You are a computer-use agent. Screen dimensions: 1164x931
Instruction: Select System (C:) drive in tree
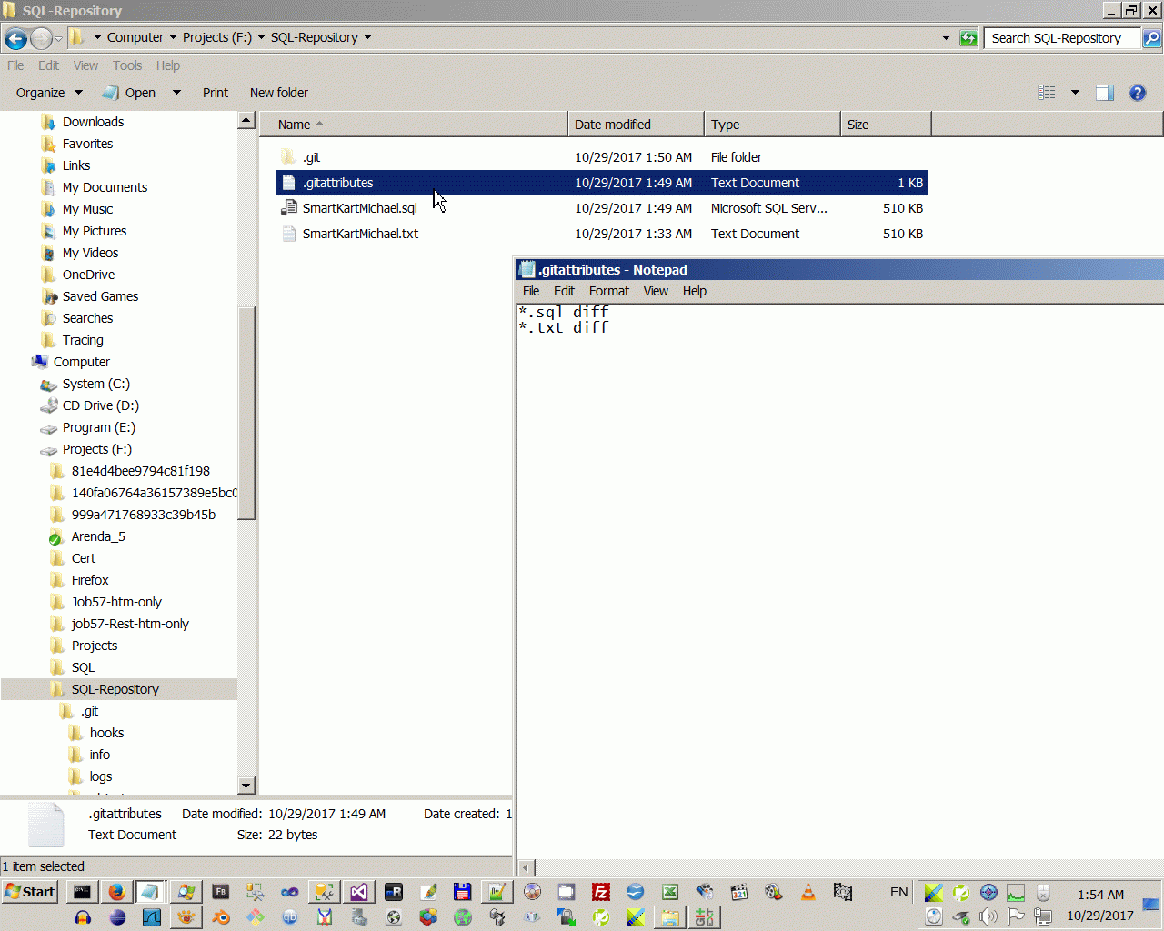coord(95,384)
